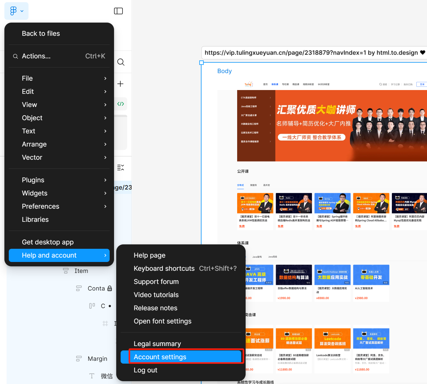The width and height of the screenshot is (427, 384).
Task: Open the dropdown chevron beside the Figma logo
Action: click(x=21, y=11)
